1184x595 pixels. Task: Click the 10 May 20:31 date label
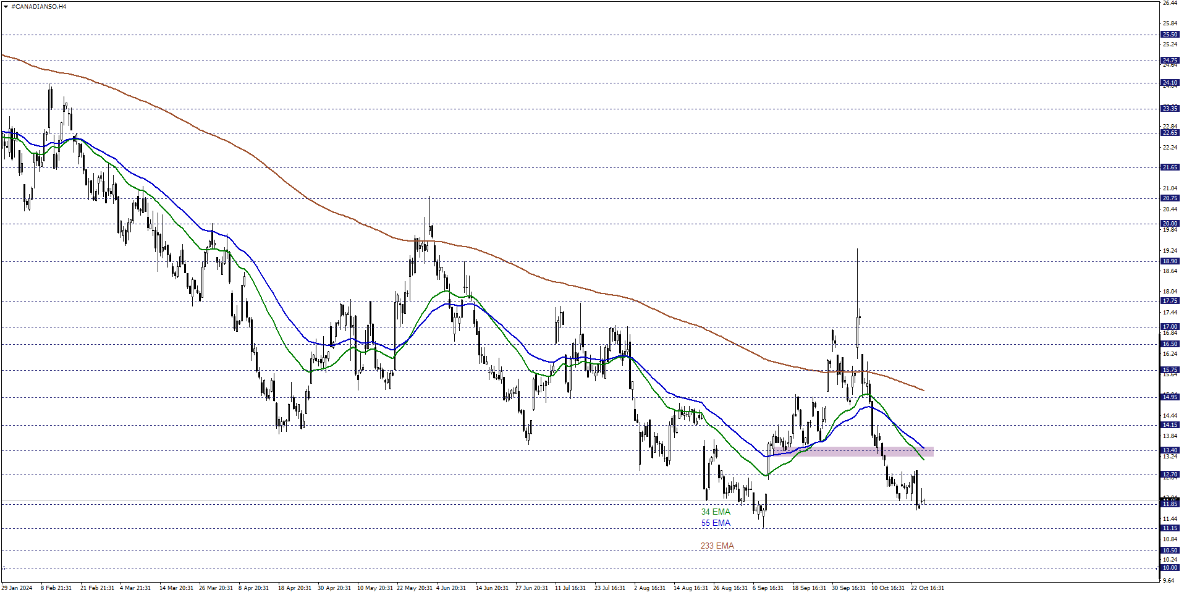click(x=374, y=588)
